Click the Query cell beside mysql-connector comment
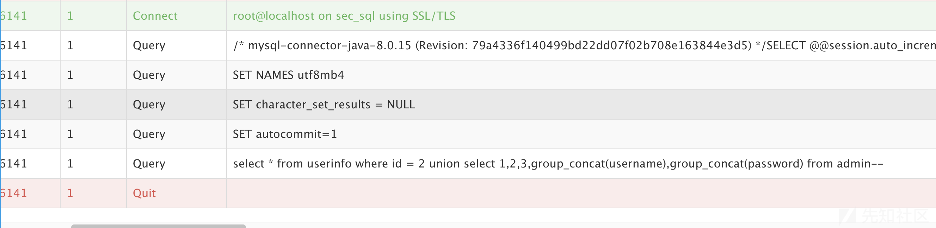 [176, 45]
